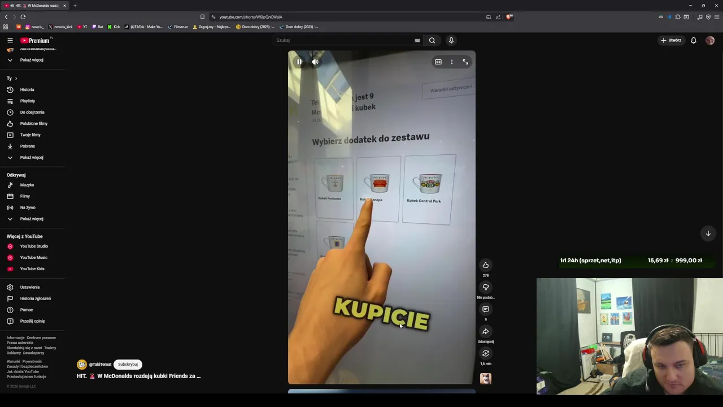The height and width of the screenshot is (407, 723).
Task: Like this Short with thumbs up
Action: tap(485, 265)
